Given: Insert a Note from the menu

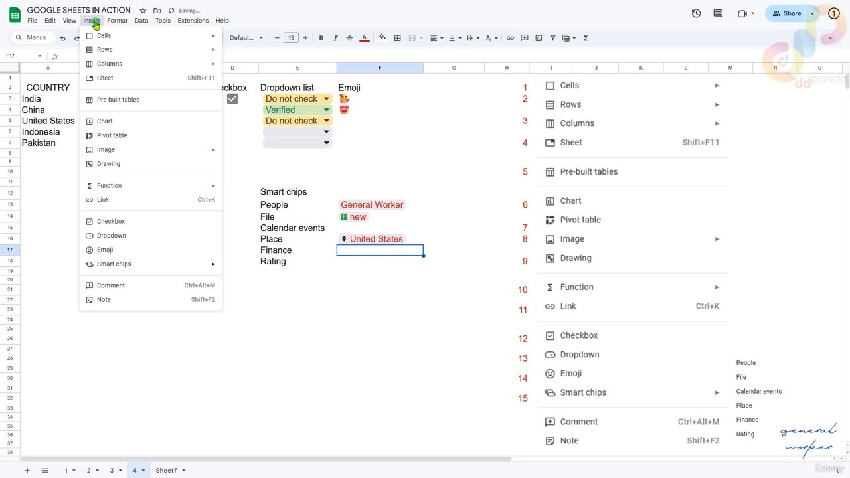Looking at the screenshot, I should (x=151, y=300).
